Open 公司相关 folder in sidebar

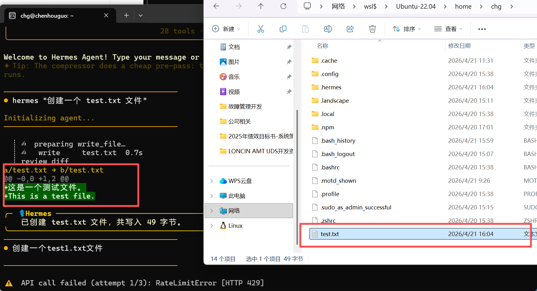(235, 121)
